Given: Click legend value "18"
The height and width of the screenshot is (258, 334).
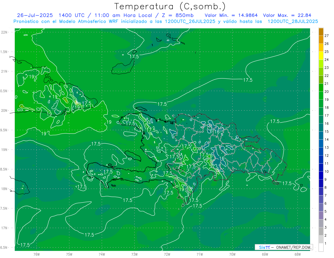Looking at the screenshot, I should click(327, 107).
